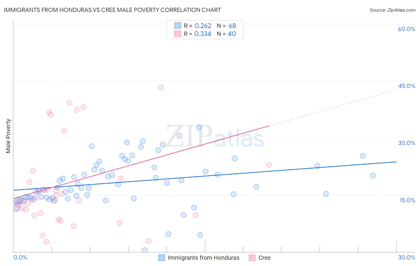Image resolution: width=419 pixels, height=266 pixels.
Task: Click the blue Immigrants from Honduras legend swatch
Action: pyautogui.click(x=162, y=258)
